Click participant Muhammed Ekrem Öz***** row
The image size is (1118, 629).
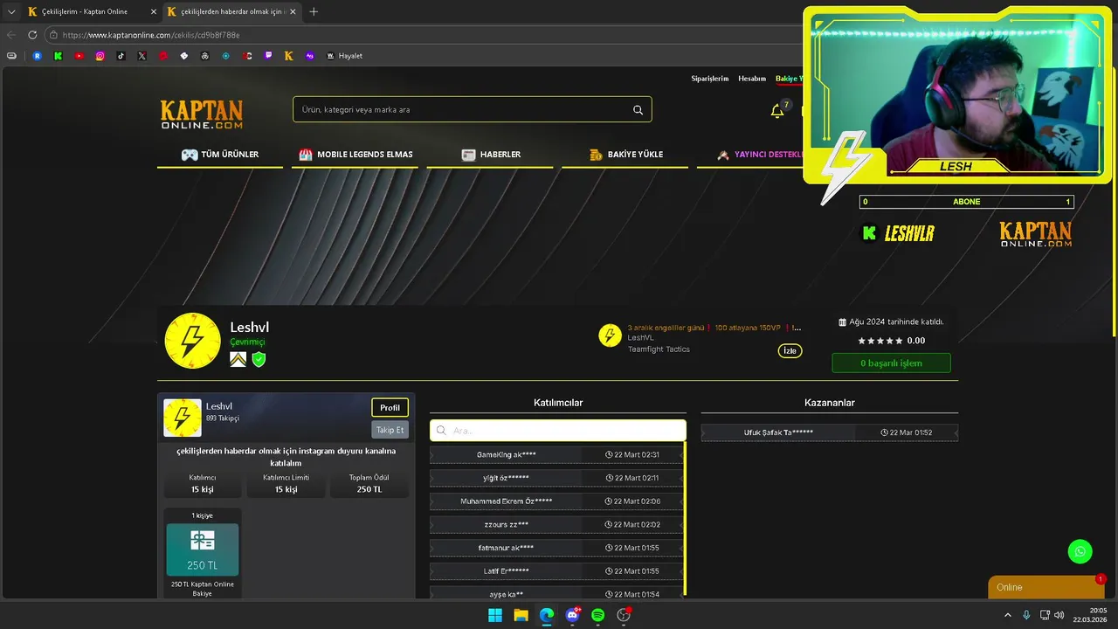coord(558,501)
